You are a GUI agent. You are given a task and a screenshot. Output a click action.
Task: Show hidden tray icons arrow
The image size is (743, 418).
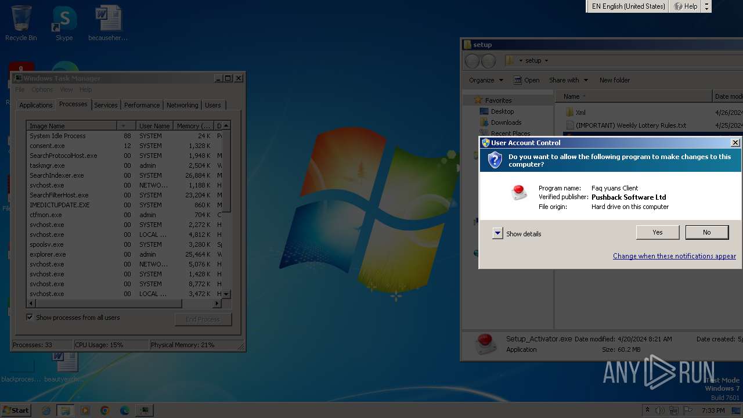(x=647, y=410)
